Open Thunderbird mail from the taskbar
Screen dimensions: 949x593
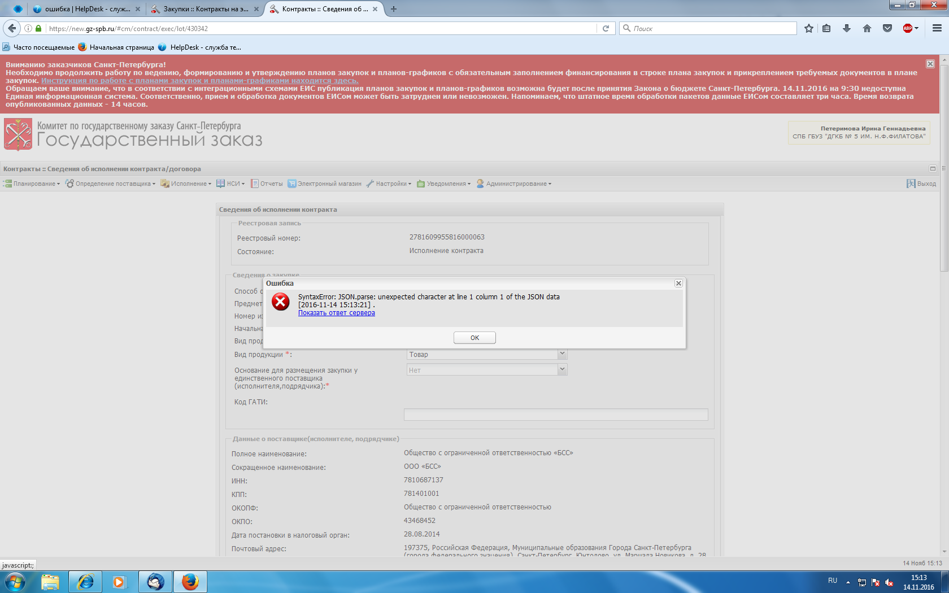[155, 581]
